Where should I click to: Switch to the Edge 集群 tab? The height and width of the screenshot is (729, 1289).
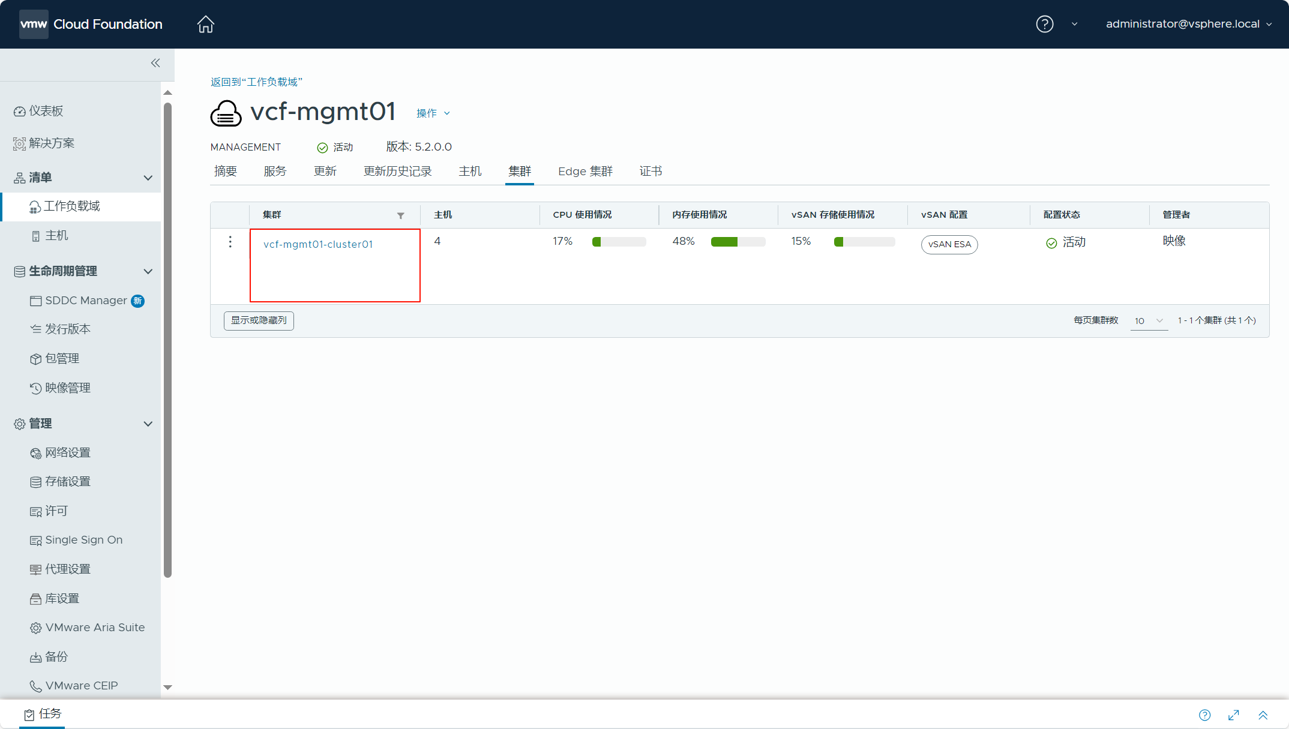584,172
